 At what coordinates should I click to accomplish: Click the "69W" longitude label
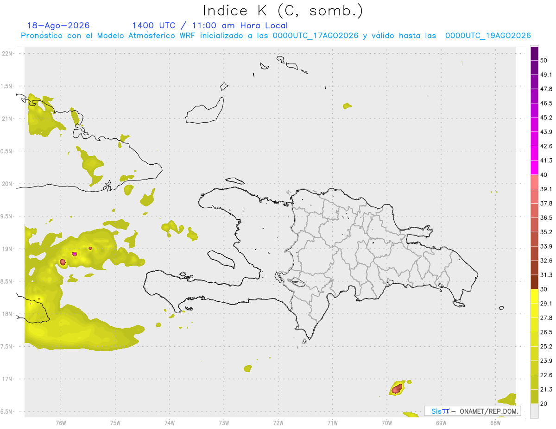click(x=441, y=423)
